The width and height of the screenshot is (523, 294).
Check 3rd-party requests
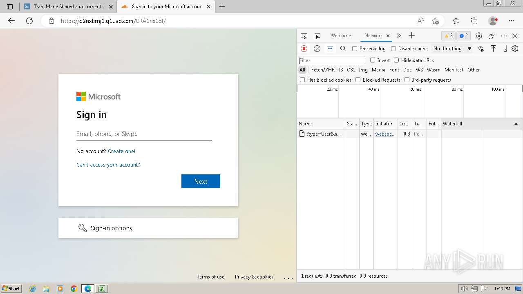[x=407, y=80]
